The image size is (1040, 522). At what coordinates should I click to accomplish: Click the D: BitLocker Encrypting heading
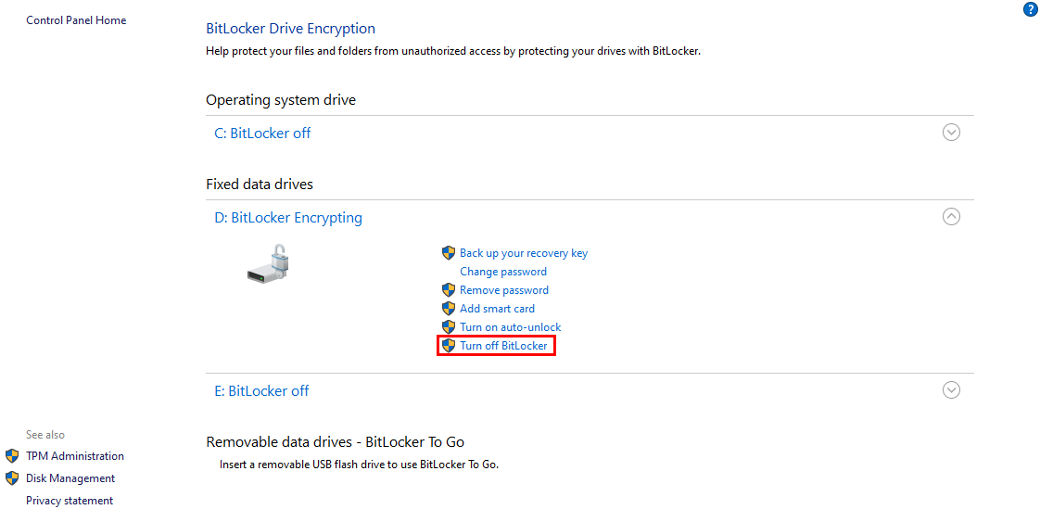tap(288, 218)
